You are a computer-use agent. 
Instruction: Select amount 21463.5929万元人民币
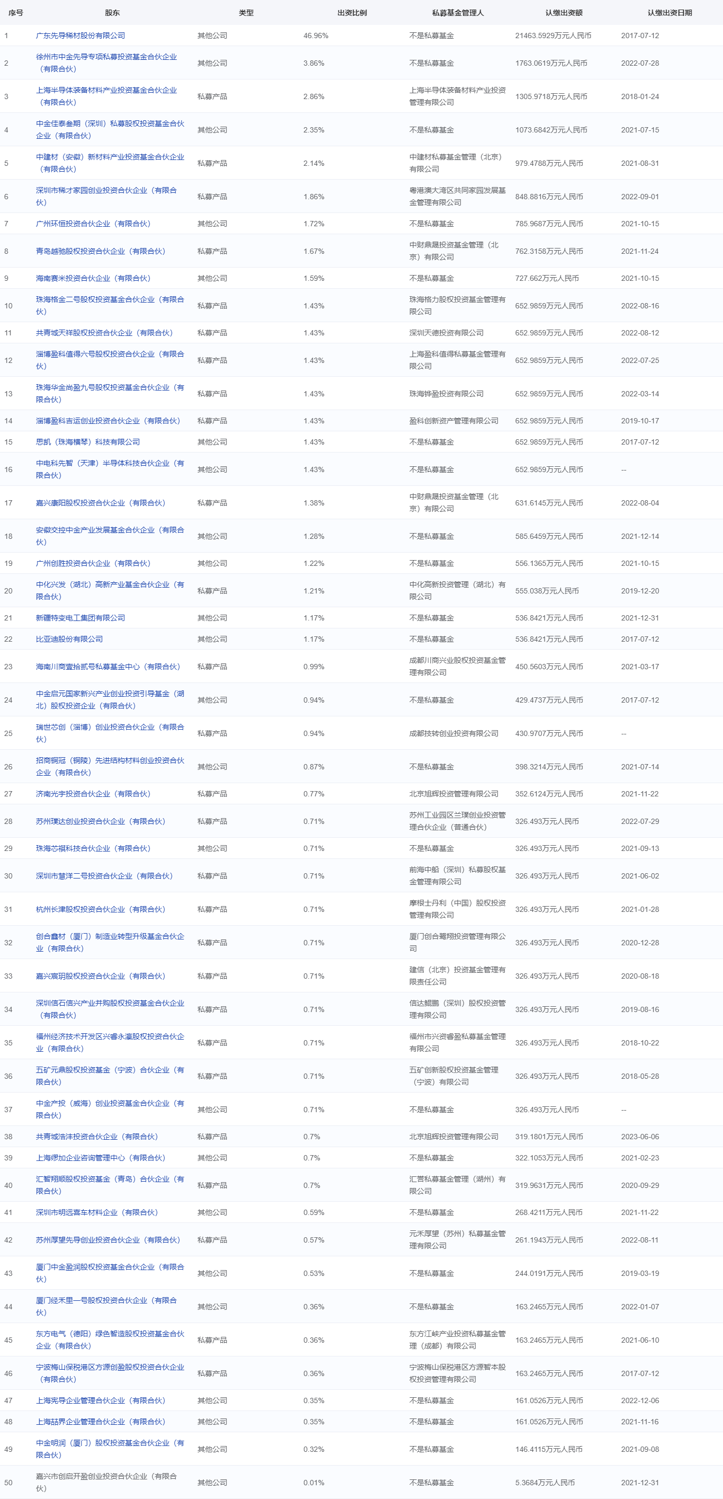[x=553, y=36]
